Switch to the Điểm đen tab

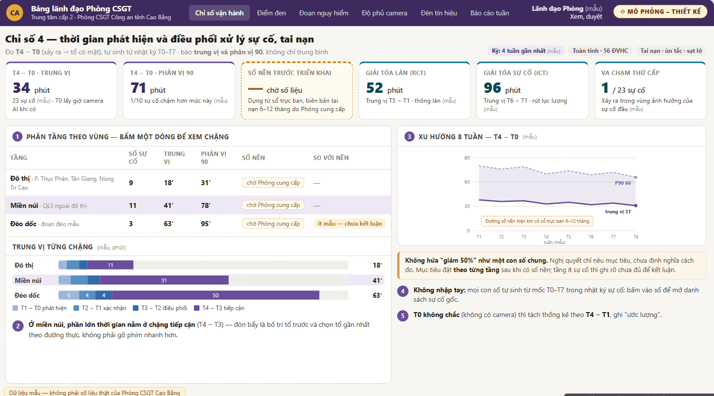pos(271,13)
